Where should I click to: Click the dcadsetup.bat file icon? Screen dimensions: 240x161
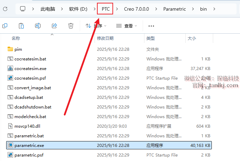tap(10, 97)
